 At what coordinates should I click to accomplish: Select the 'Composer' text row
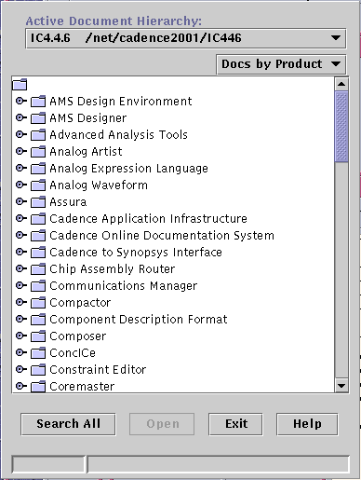pyautogui.click(x=78, y=336)
